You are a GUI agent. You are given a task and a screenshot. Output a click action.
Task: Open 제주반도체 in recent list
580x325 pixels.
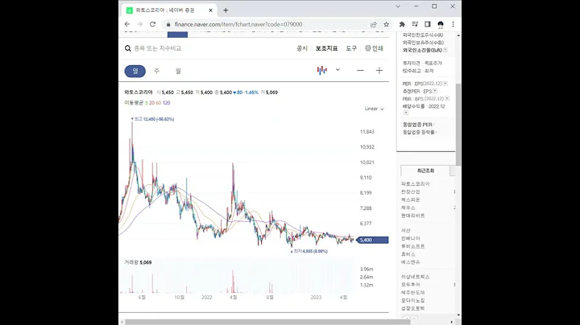(x=412, y=293)
